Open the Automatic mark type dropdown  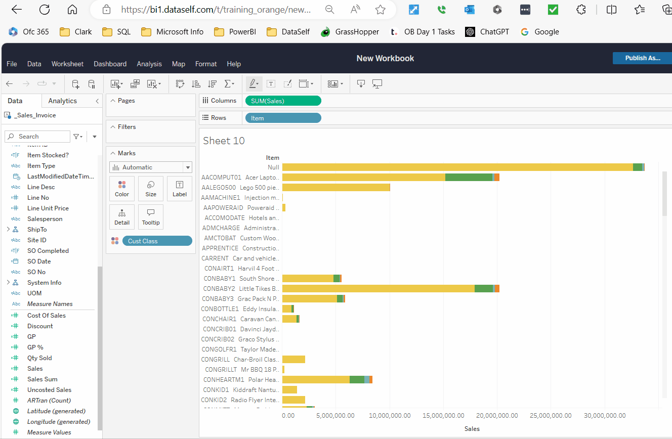point(151,167)
